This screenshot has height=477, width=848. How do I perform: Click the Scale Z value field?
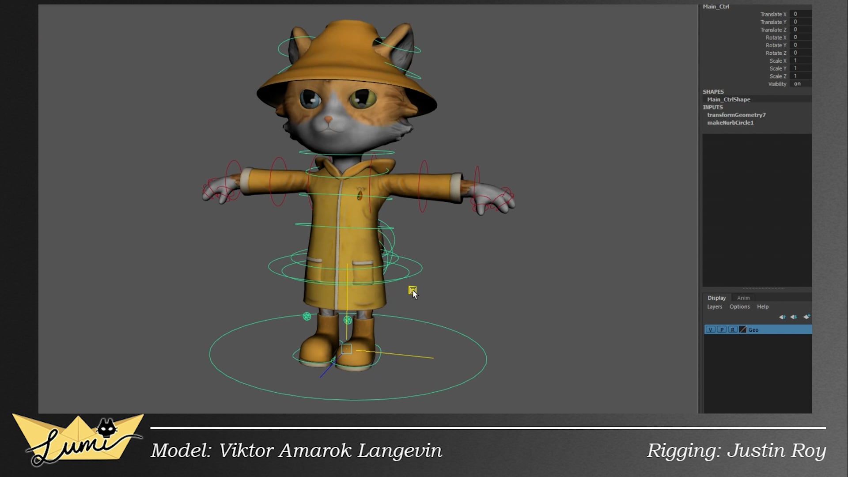click(x=800, y=76)
